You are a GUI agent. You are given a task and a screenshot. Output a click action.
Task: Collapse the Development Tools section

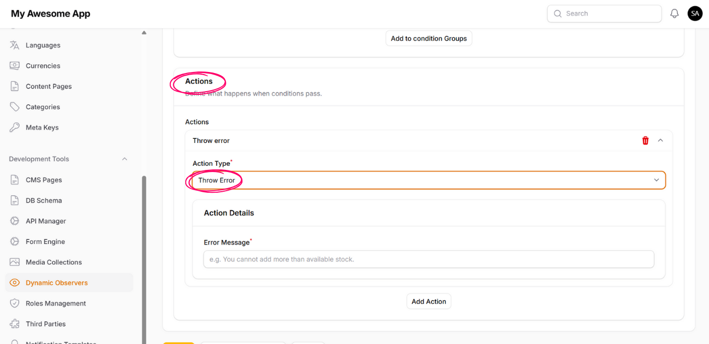click(x=125, y=159)
